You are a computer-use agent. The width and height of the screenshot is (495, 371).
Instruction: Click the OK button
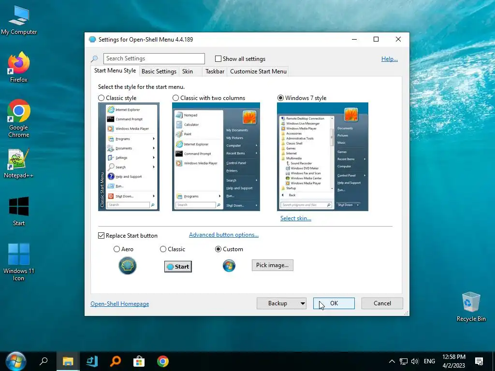pos(334,303)
